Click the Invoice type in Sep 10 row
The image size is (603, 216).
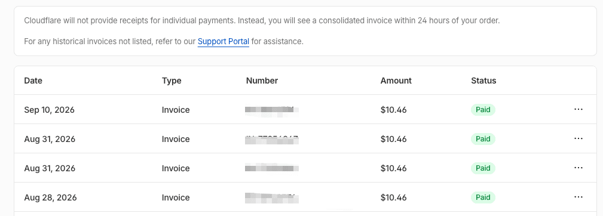[x=176, y=110]
